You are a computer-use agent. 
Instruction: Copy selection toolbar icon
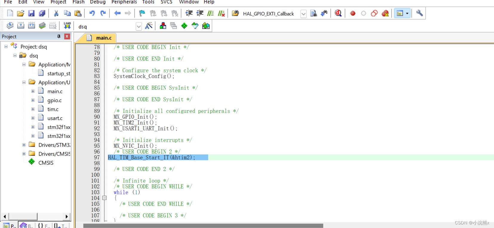(x=67, y=13)
